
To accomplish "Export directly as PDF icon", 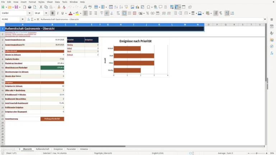I will (x=24, y=7).
